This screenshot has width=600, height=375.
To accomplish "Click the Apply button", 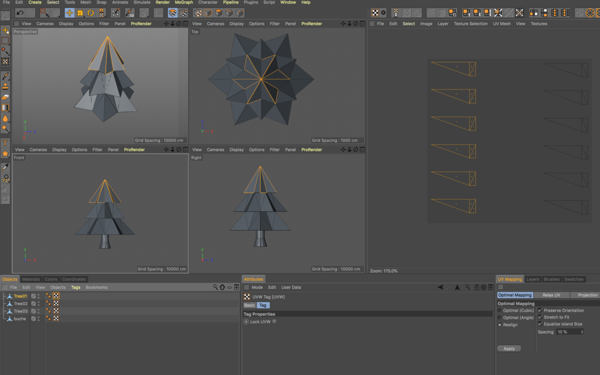I will point(509,349).
